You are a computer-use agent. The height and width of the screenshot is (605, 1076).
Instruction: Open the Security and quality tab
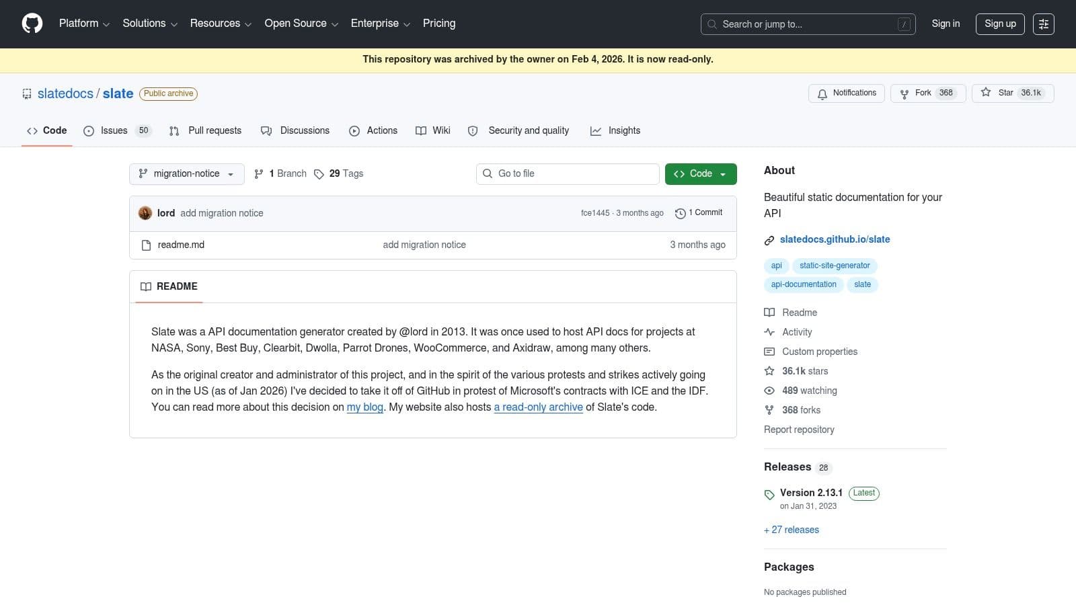pyautogui.click(x=518, y=130)
